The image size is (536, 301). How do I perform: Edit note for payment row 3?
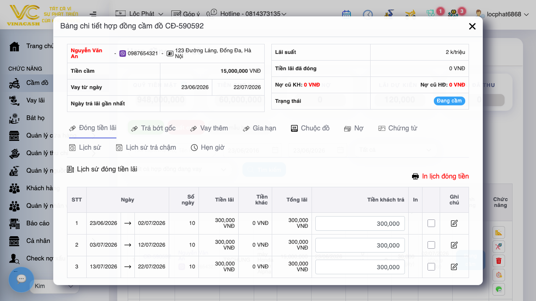454,267
